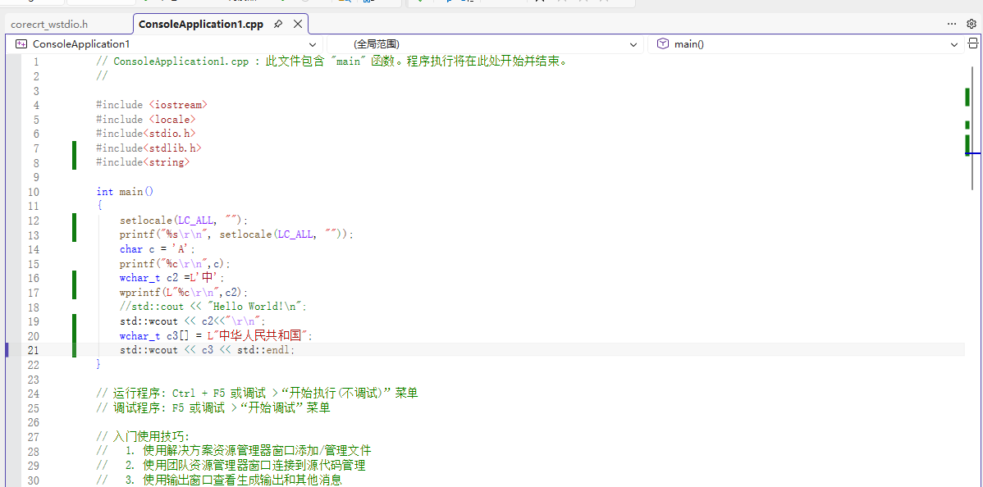Click the std::wcout << c3 << std::endl line
This screenshot has height=487, width=983.
208,350
